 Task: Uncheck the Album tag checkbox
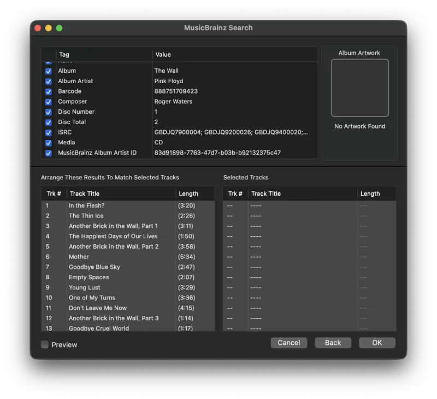(48, 71)
